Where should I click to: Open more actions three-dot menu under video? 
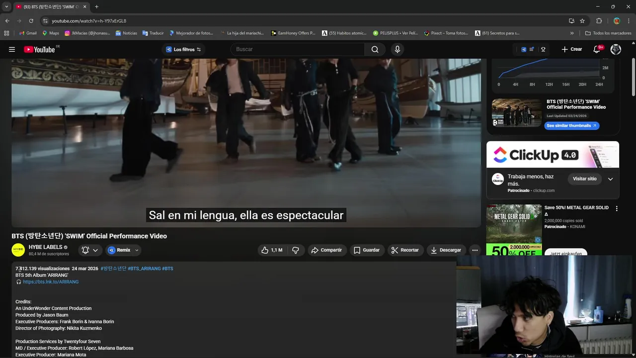475,250
